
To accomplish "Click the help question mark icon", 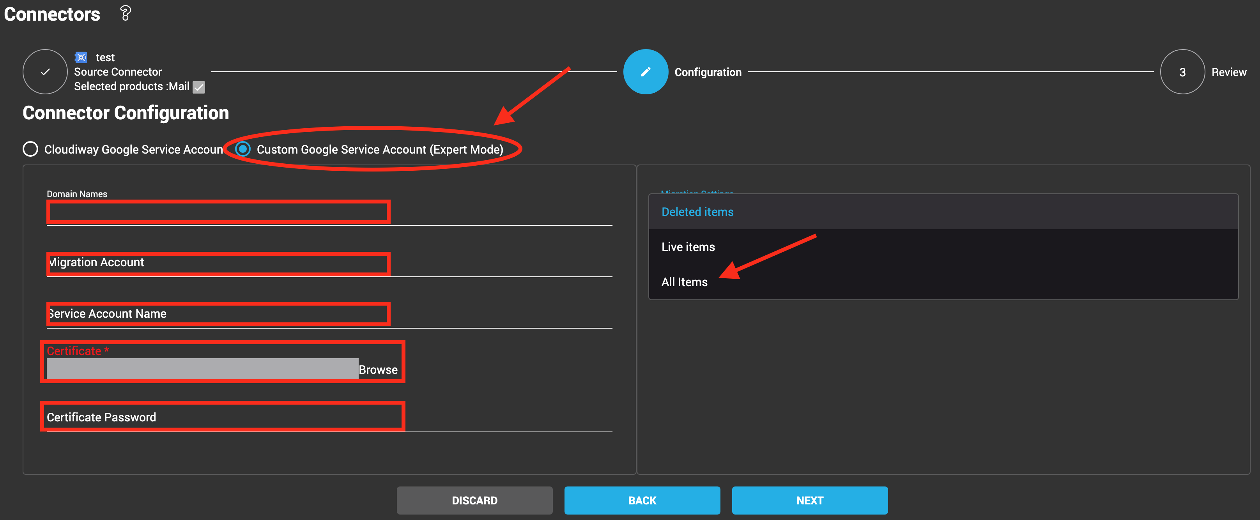I will point(125,13).
